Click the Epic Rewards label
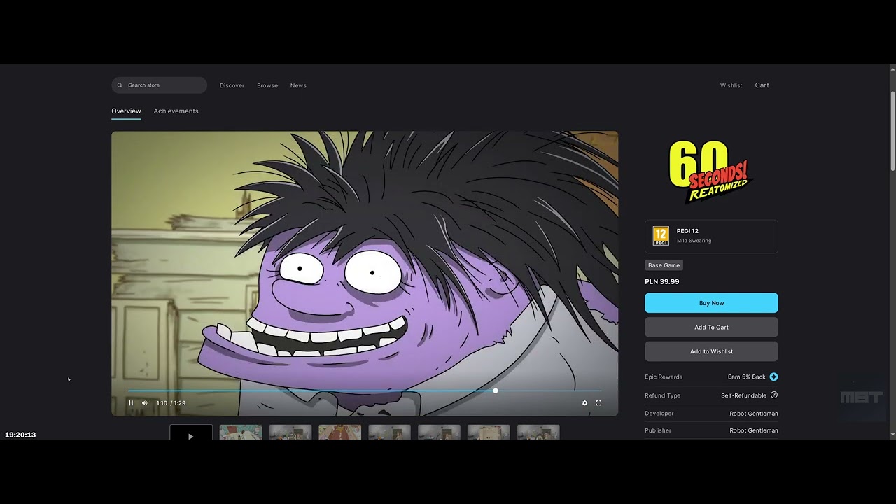Image resolution: width=896 pixels, height=504 pixels. [664, 377]
